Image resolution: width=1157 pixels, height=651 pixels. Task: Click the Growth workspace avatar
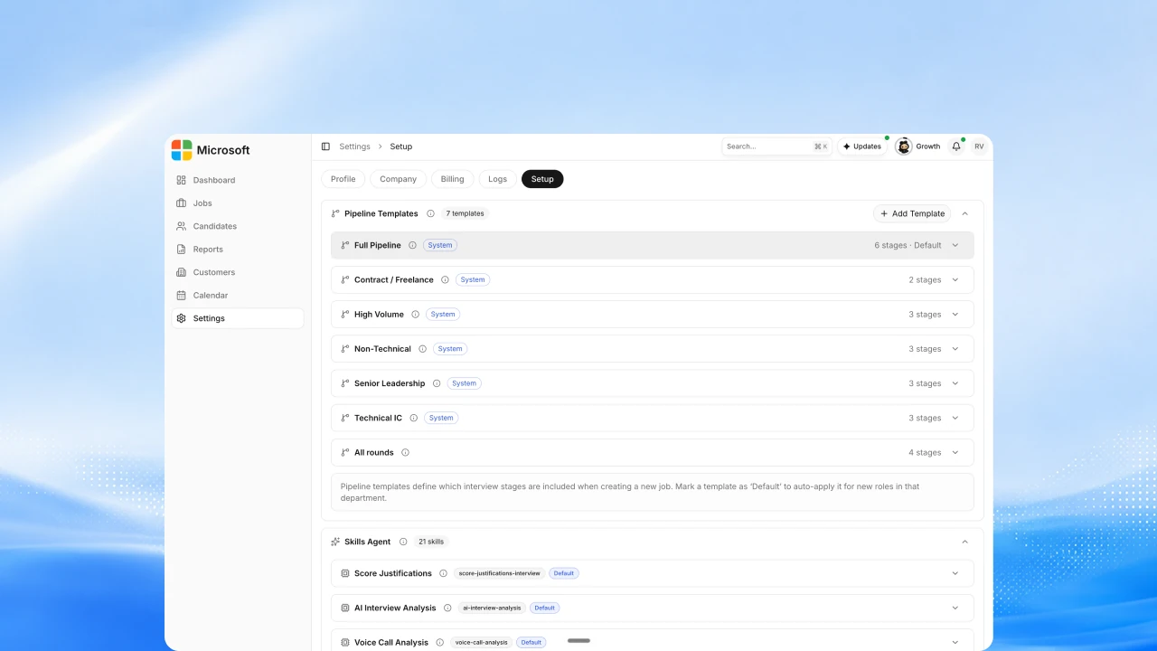tap(903, 146)
